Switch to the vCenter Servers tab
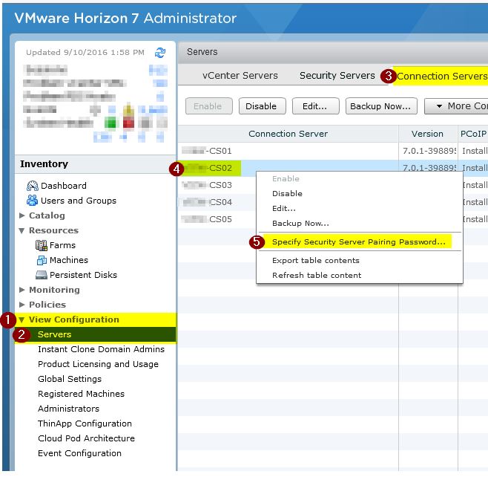Image resolution: width=488 pixels, height=477 pixels. (240, 76)
